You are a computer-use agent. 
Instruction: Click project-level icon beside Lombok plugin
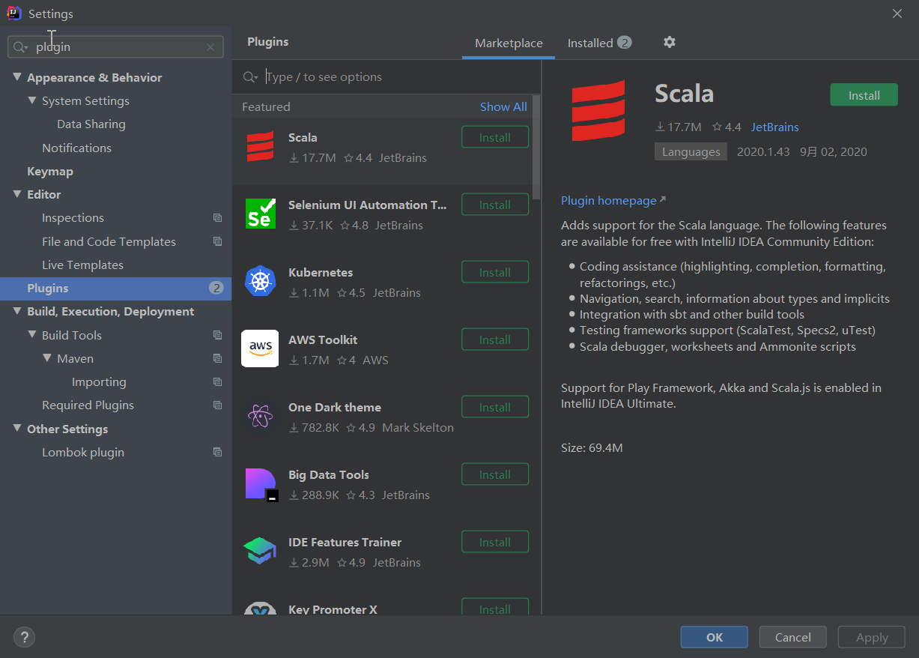[x=217, y=452]
